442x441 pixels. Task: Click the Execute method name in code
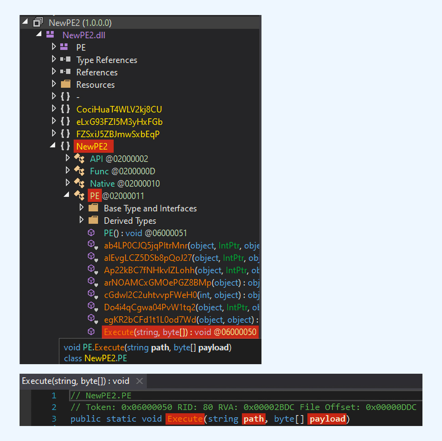(x=185, y=419)
